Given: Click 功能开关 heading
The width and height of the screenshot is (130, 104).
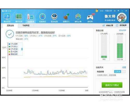Looking at the screenshot, I should 100,67.
